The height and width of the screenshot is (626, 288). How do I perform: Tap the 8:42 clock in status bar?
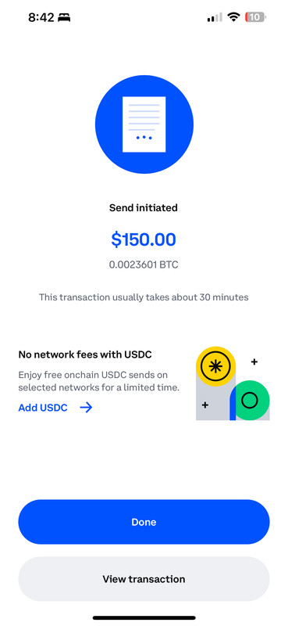[41, 17]
